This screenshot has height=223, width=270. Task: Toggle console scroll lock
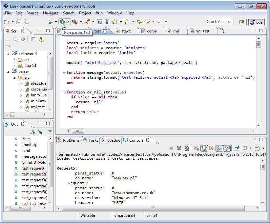pyautogui.click(x=204, y=148)
